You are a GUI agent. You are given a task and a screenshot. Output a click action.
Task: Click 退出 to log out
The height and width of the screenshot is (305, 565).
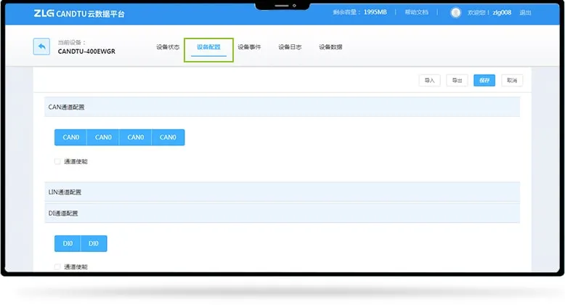(526, 12)
